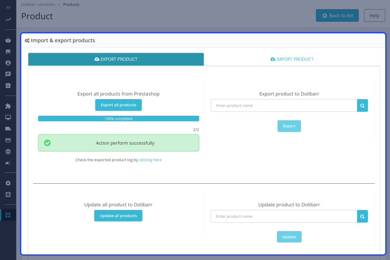This screenshot has height=260, width=390.
Task: Open the Dashboard trend-line icon in sidebar
Action: point(8,19)
